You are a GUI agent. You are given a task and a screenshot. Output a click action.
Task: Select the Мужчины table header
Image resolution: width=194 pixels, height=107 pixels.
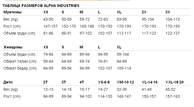12,12
